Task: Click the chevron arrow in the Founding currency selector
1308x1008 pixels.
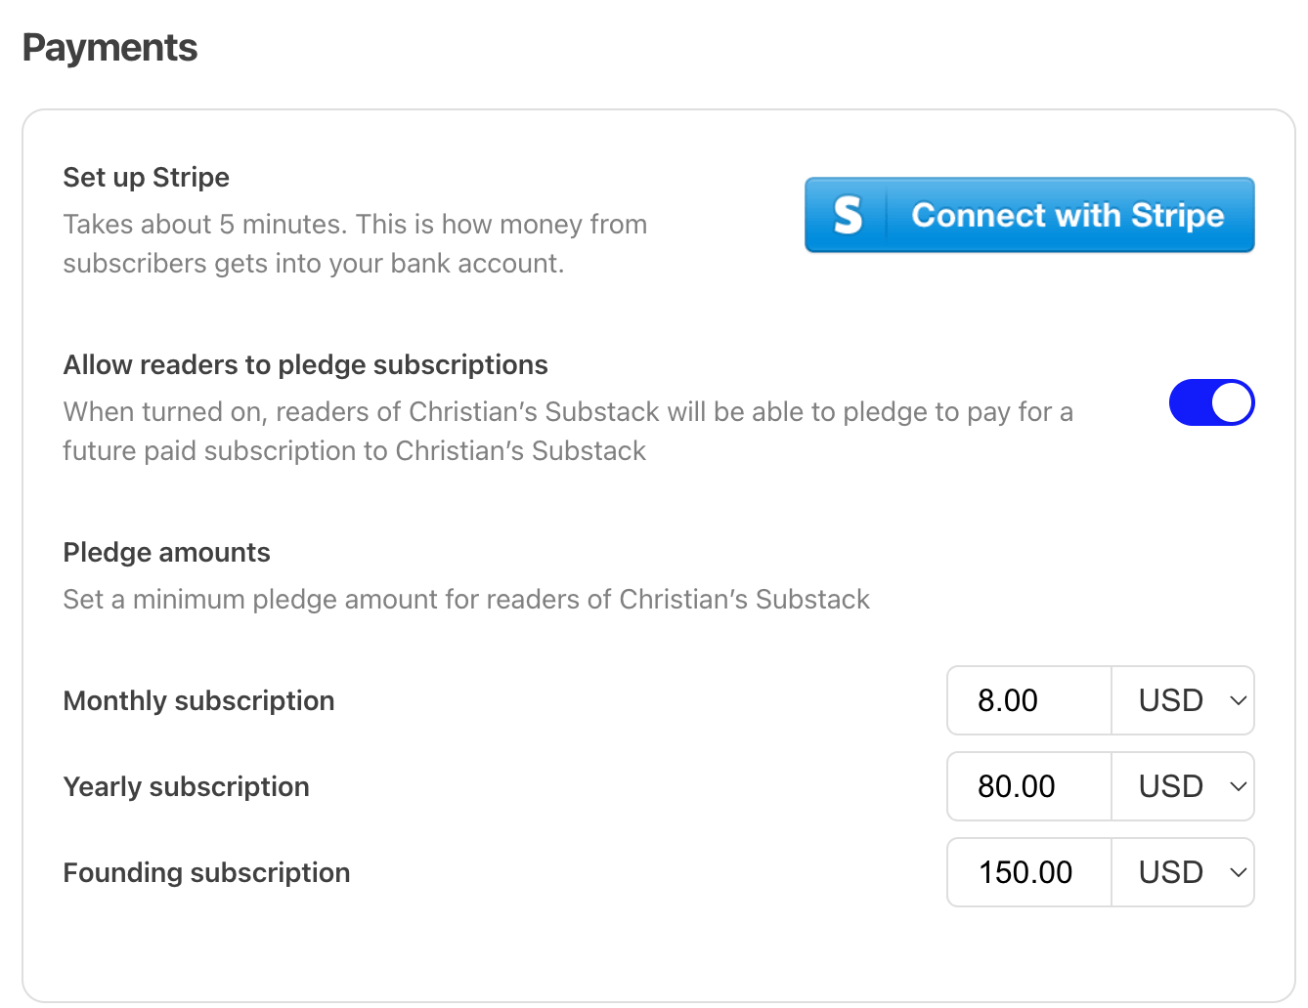Action: pos(1238,872)
